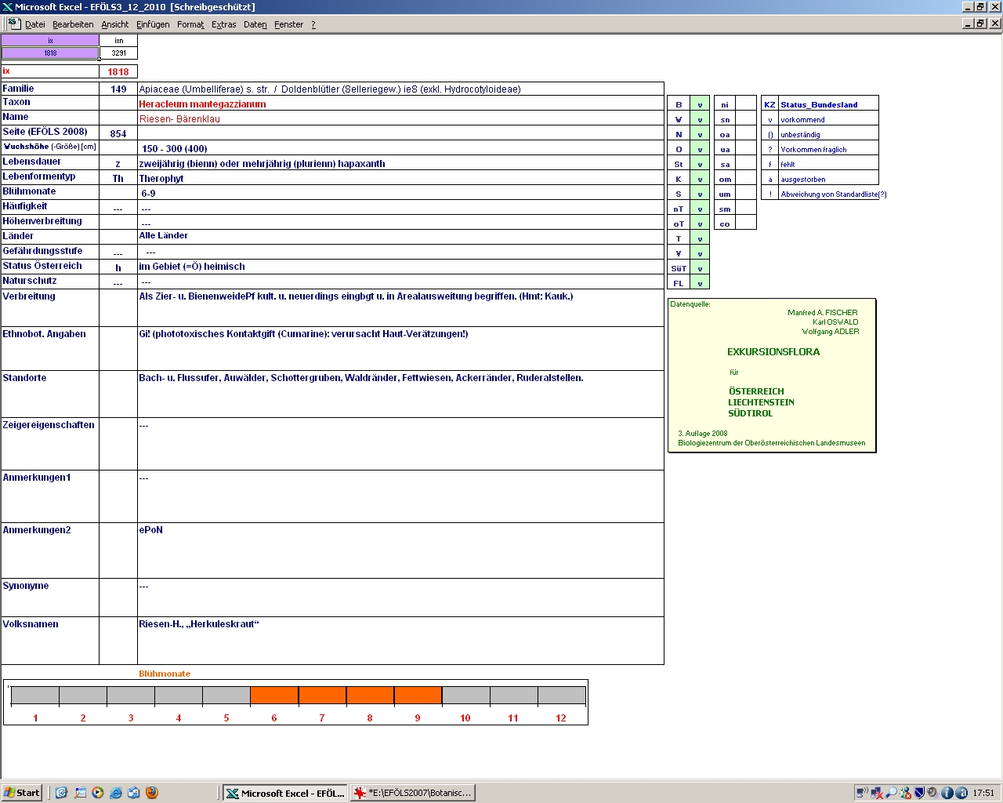Click the Windows Start button
The width and height of the screenshot is (1003, 803).
(22, 793)
